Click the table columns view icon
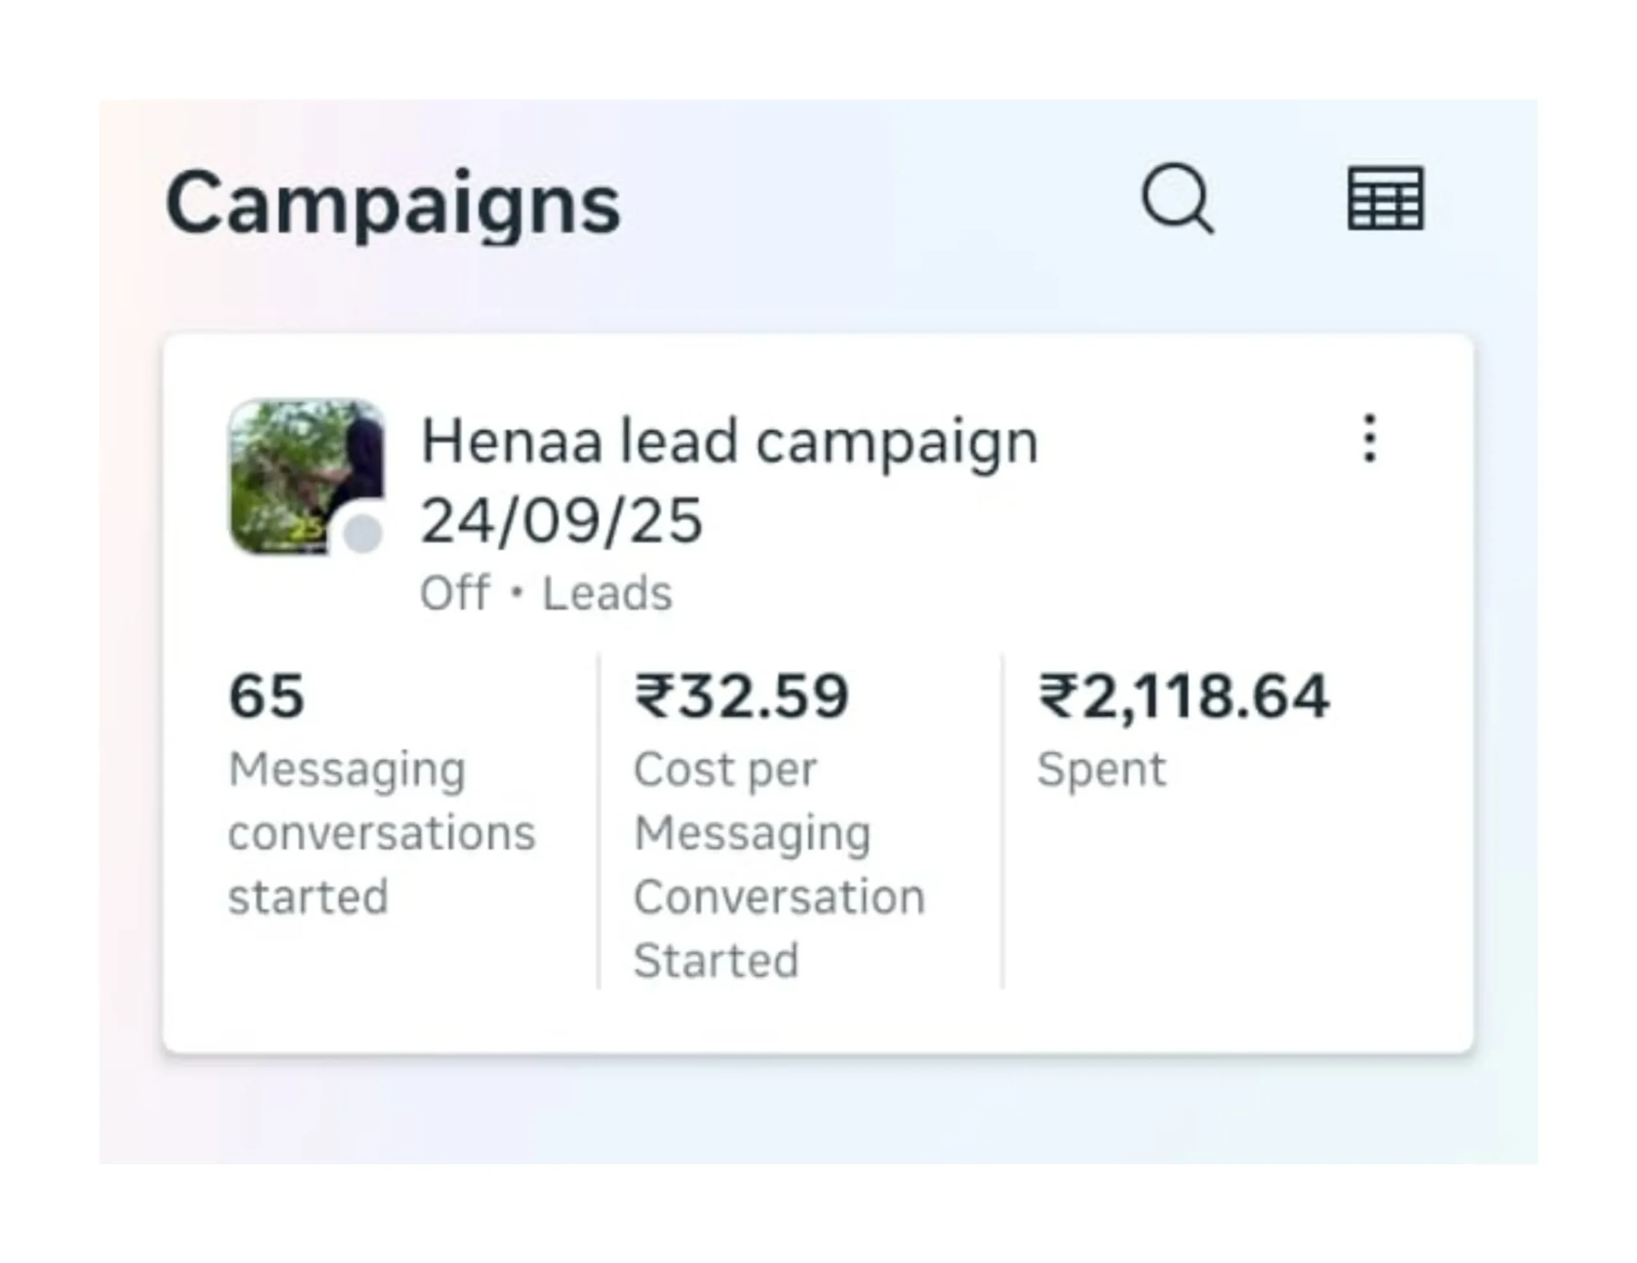The height and width of the screenshot is (1263, 1637). 1385,199
